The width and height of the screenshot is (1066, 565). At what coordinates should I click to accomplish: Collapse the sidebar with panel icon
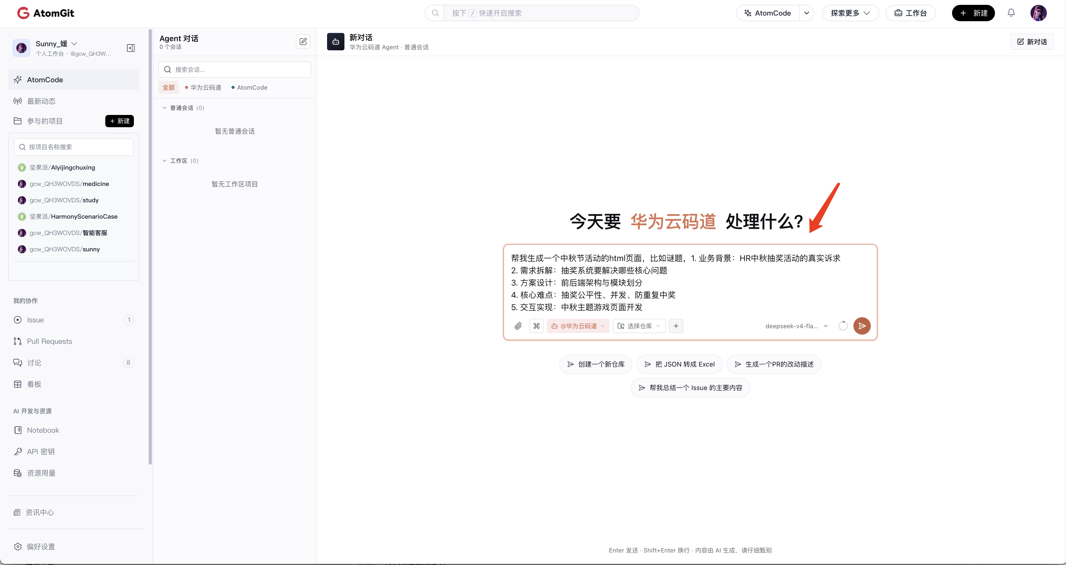point(131,48)
